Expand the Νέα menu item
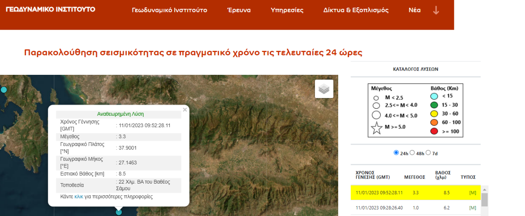 tap(414, 10)
